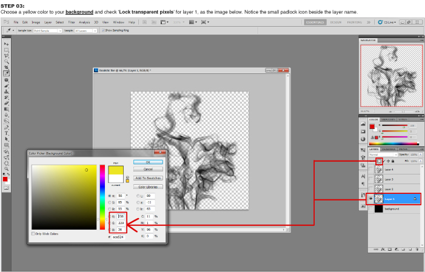Select the Crop tool
425x272 pixels.
click(x=6, y=67)
